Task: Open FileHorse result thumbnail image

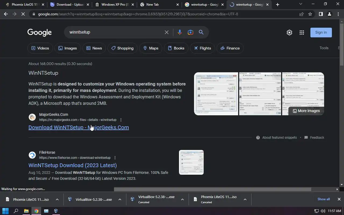Action: click(x=191, y=162)
